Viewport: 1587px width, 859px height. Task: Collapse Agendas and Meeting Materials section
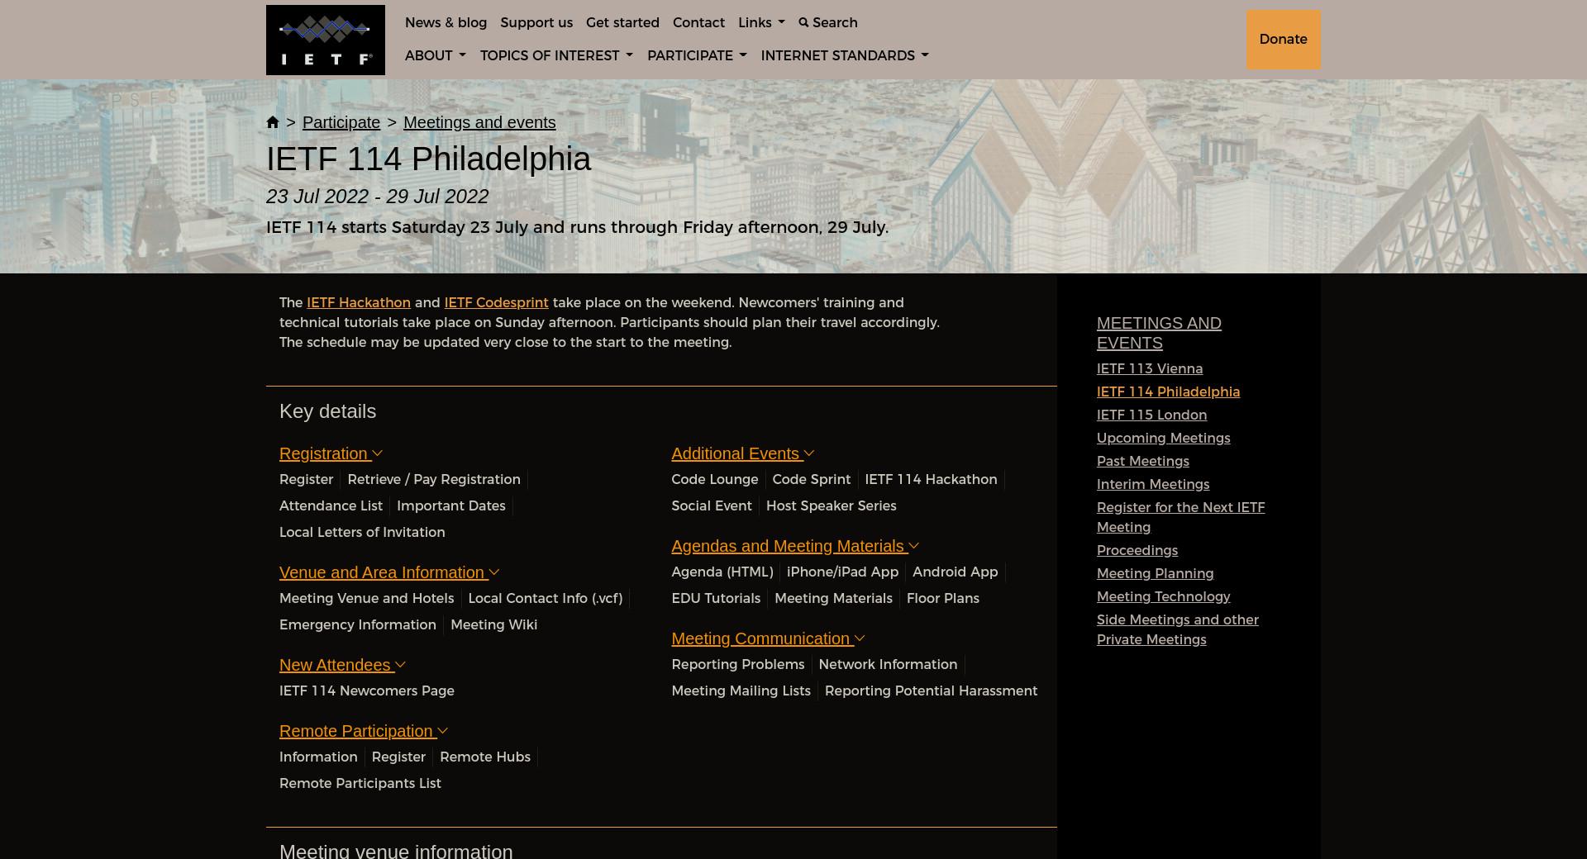point(795,546)
